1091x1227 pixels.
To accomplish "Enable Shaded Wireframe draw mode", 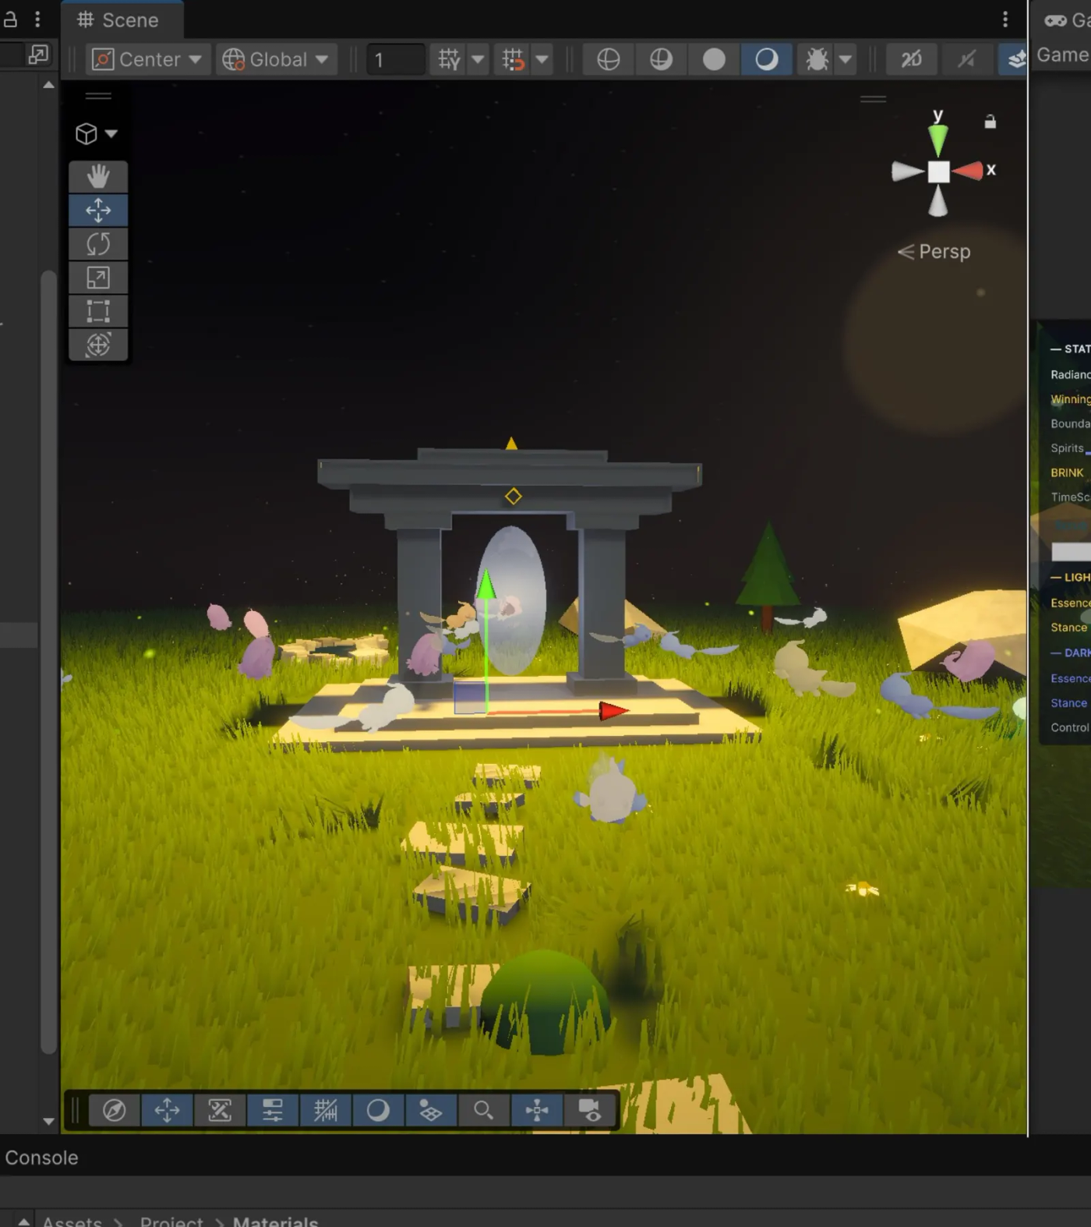I will pyautogui.click(x=661, y=59).
